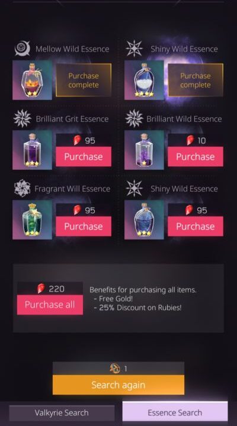Switch to the Valkyrie Search tab
Image resolution: width=237 pixels, height=426 pixels.
point(62,413)
